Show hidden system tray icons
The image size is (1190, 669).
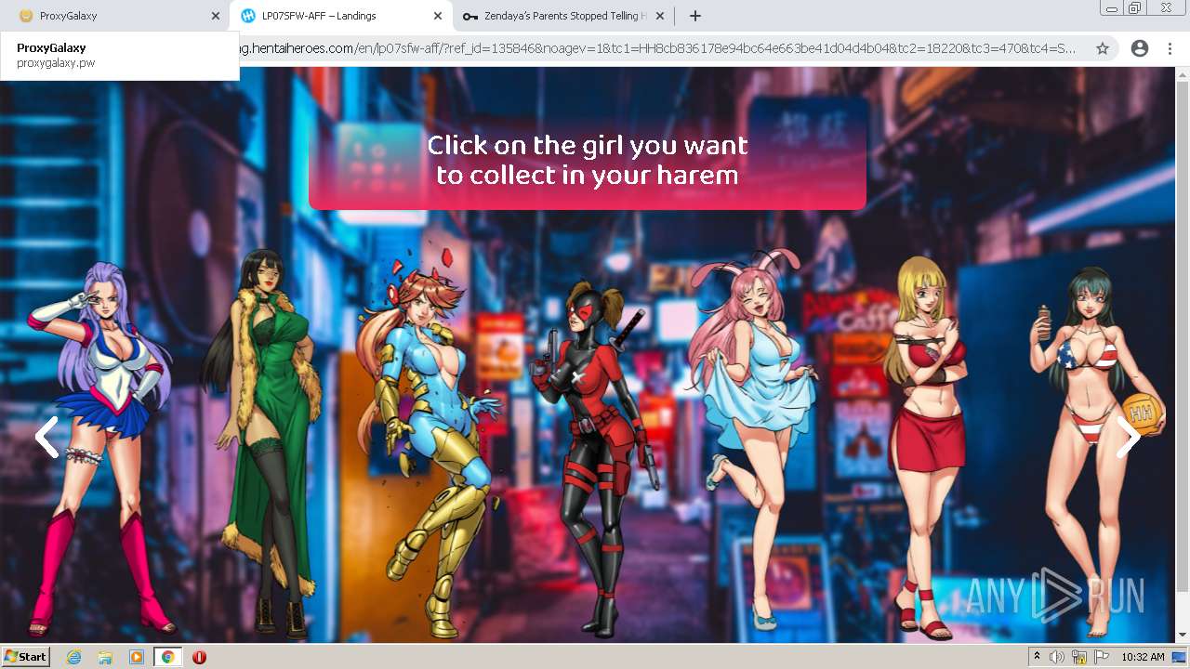click(1037, 657)
